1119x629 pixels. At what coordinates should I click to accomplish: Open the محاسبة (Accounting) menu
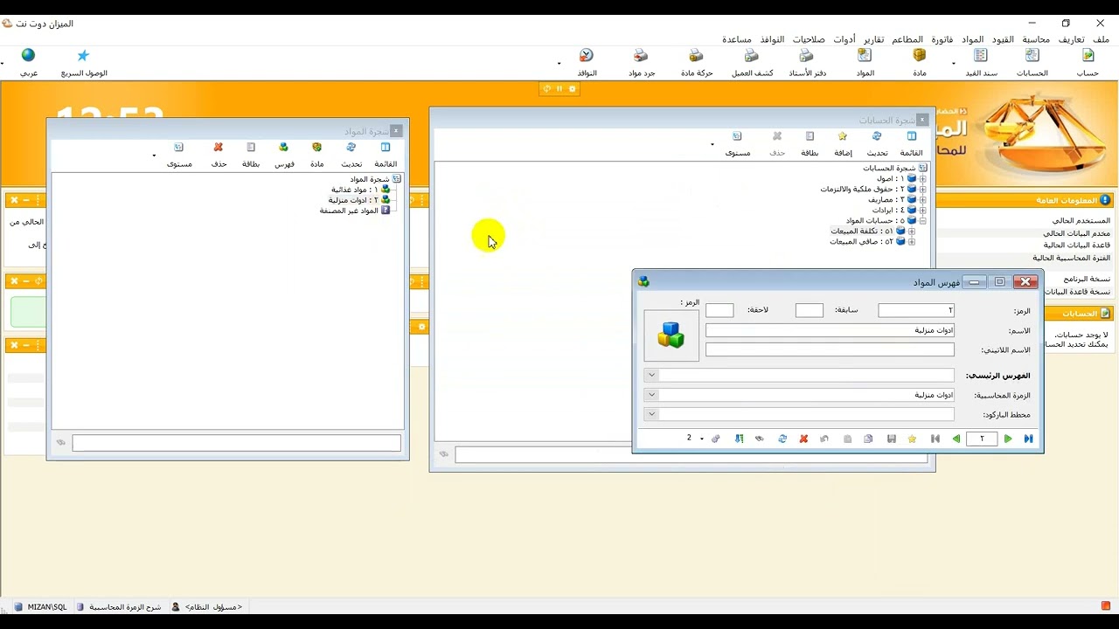tap(1036, 39)
